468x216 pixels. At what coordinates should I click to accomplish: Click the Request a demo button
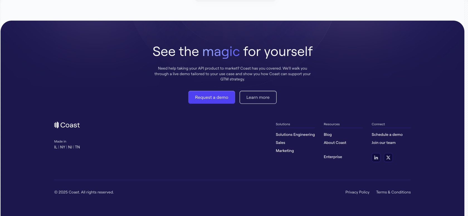[211, 97]
